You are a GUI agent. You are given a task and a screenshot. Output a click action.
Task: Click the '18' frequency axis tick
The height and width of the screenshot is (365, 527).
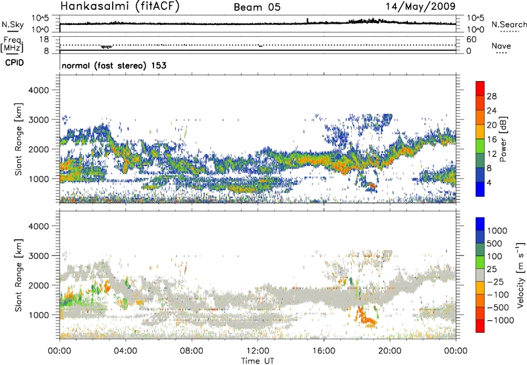coord(44,40)
